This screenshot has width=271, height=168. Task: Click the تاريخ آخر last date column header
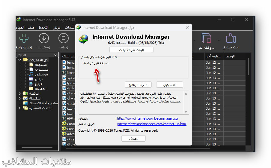point(214,57)
